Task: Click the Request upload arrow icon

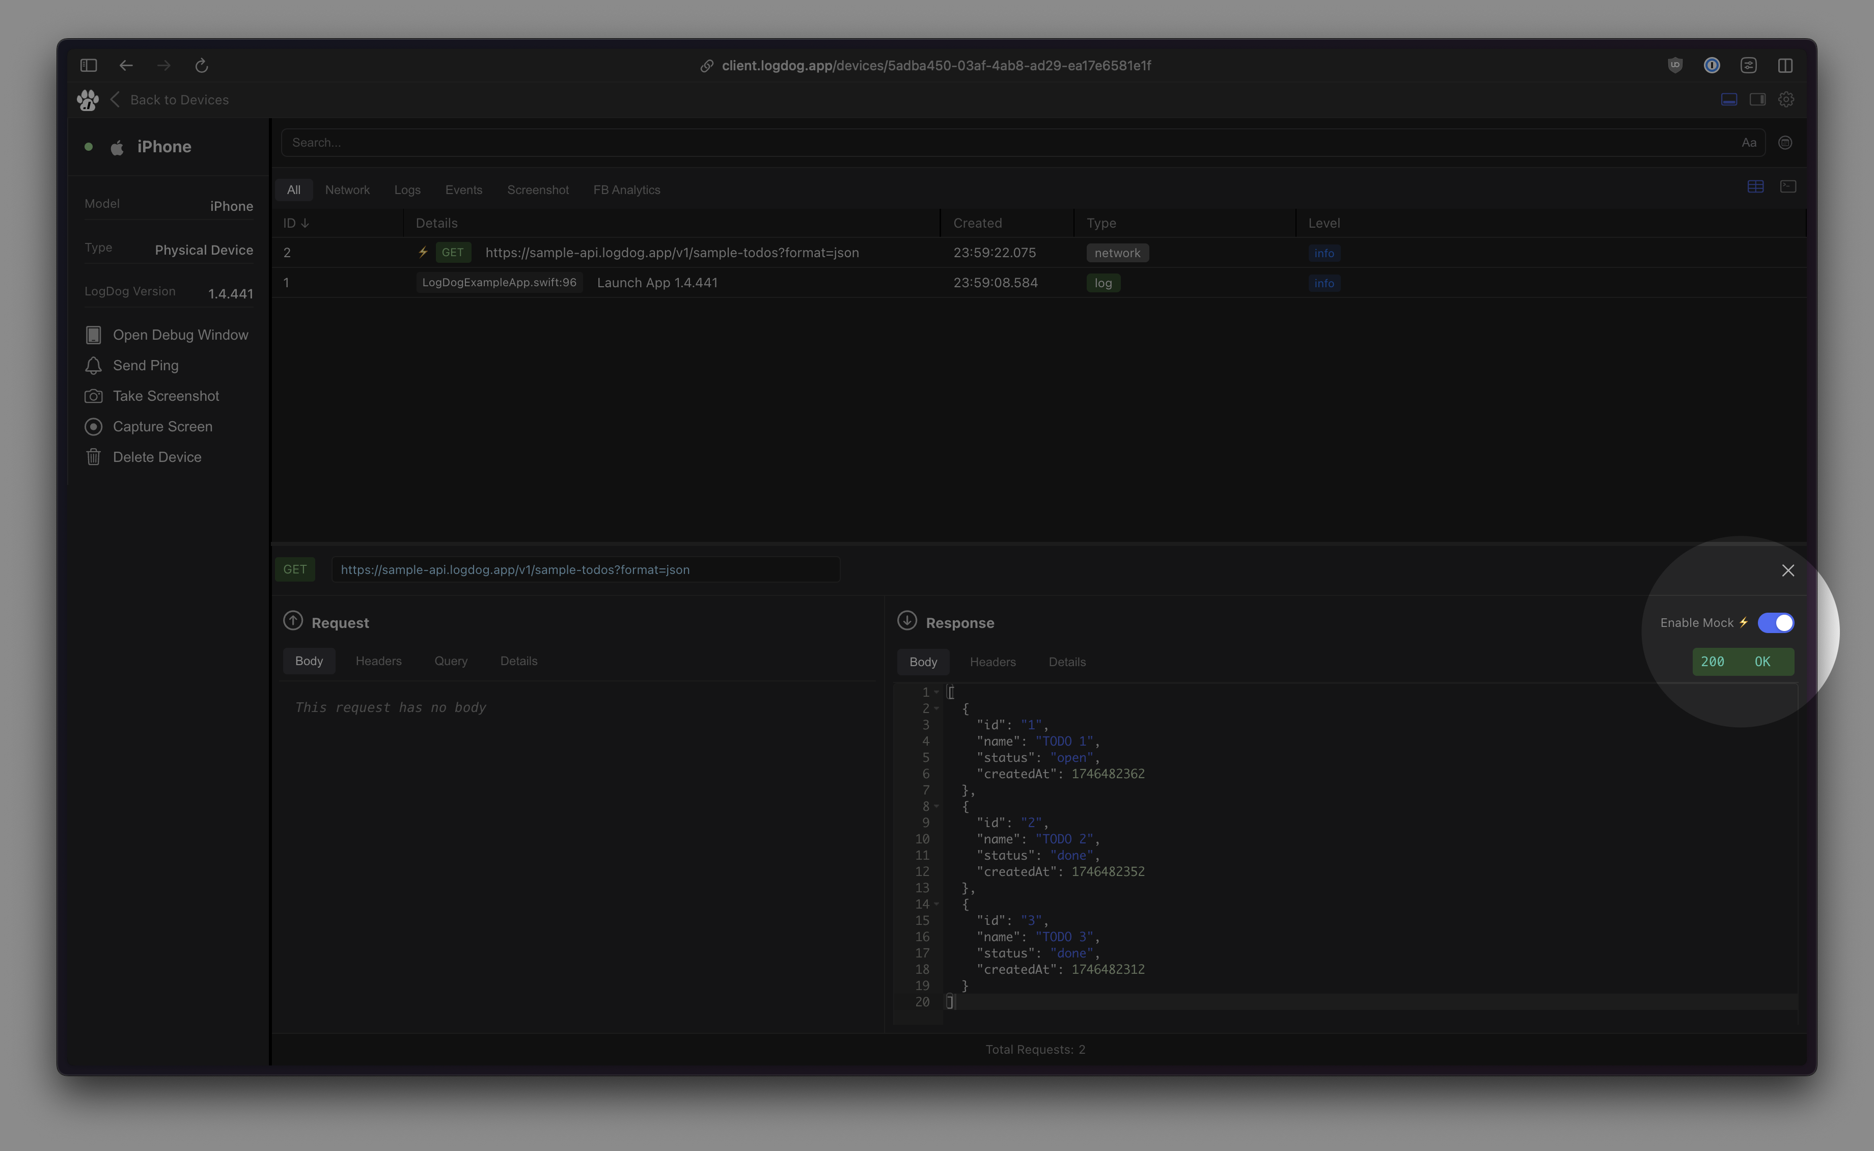Action: coord(293,620)
